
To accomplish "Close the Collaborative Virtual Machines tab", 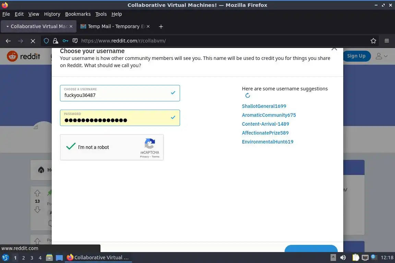I will (x=71, y=26).
